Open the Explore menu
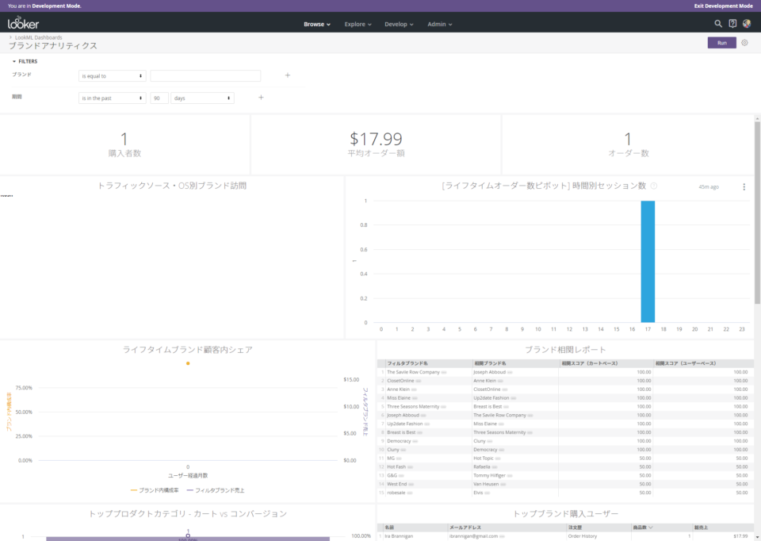 coord(358,24)
